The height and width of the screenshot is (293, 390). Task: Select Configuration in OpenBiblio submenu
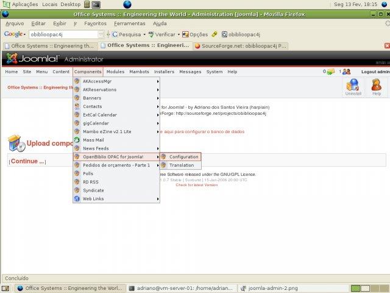183,157
